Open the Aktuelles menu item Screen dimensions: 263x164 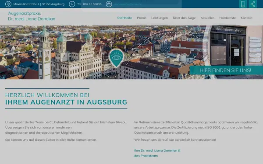point(207,18)
